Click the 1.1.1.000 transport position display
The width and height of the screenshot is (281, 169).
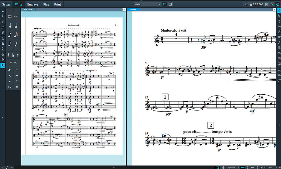(x=258, y=4)
